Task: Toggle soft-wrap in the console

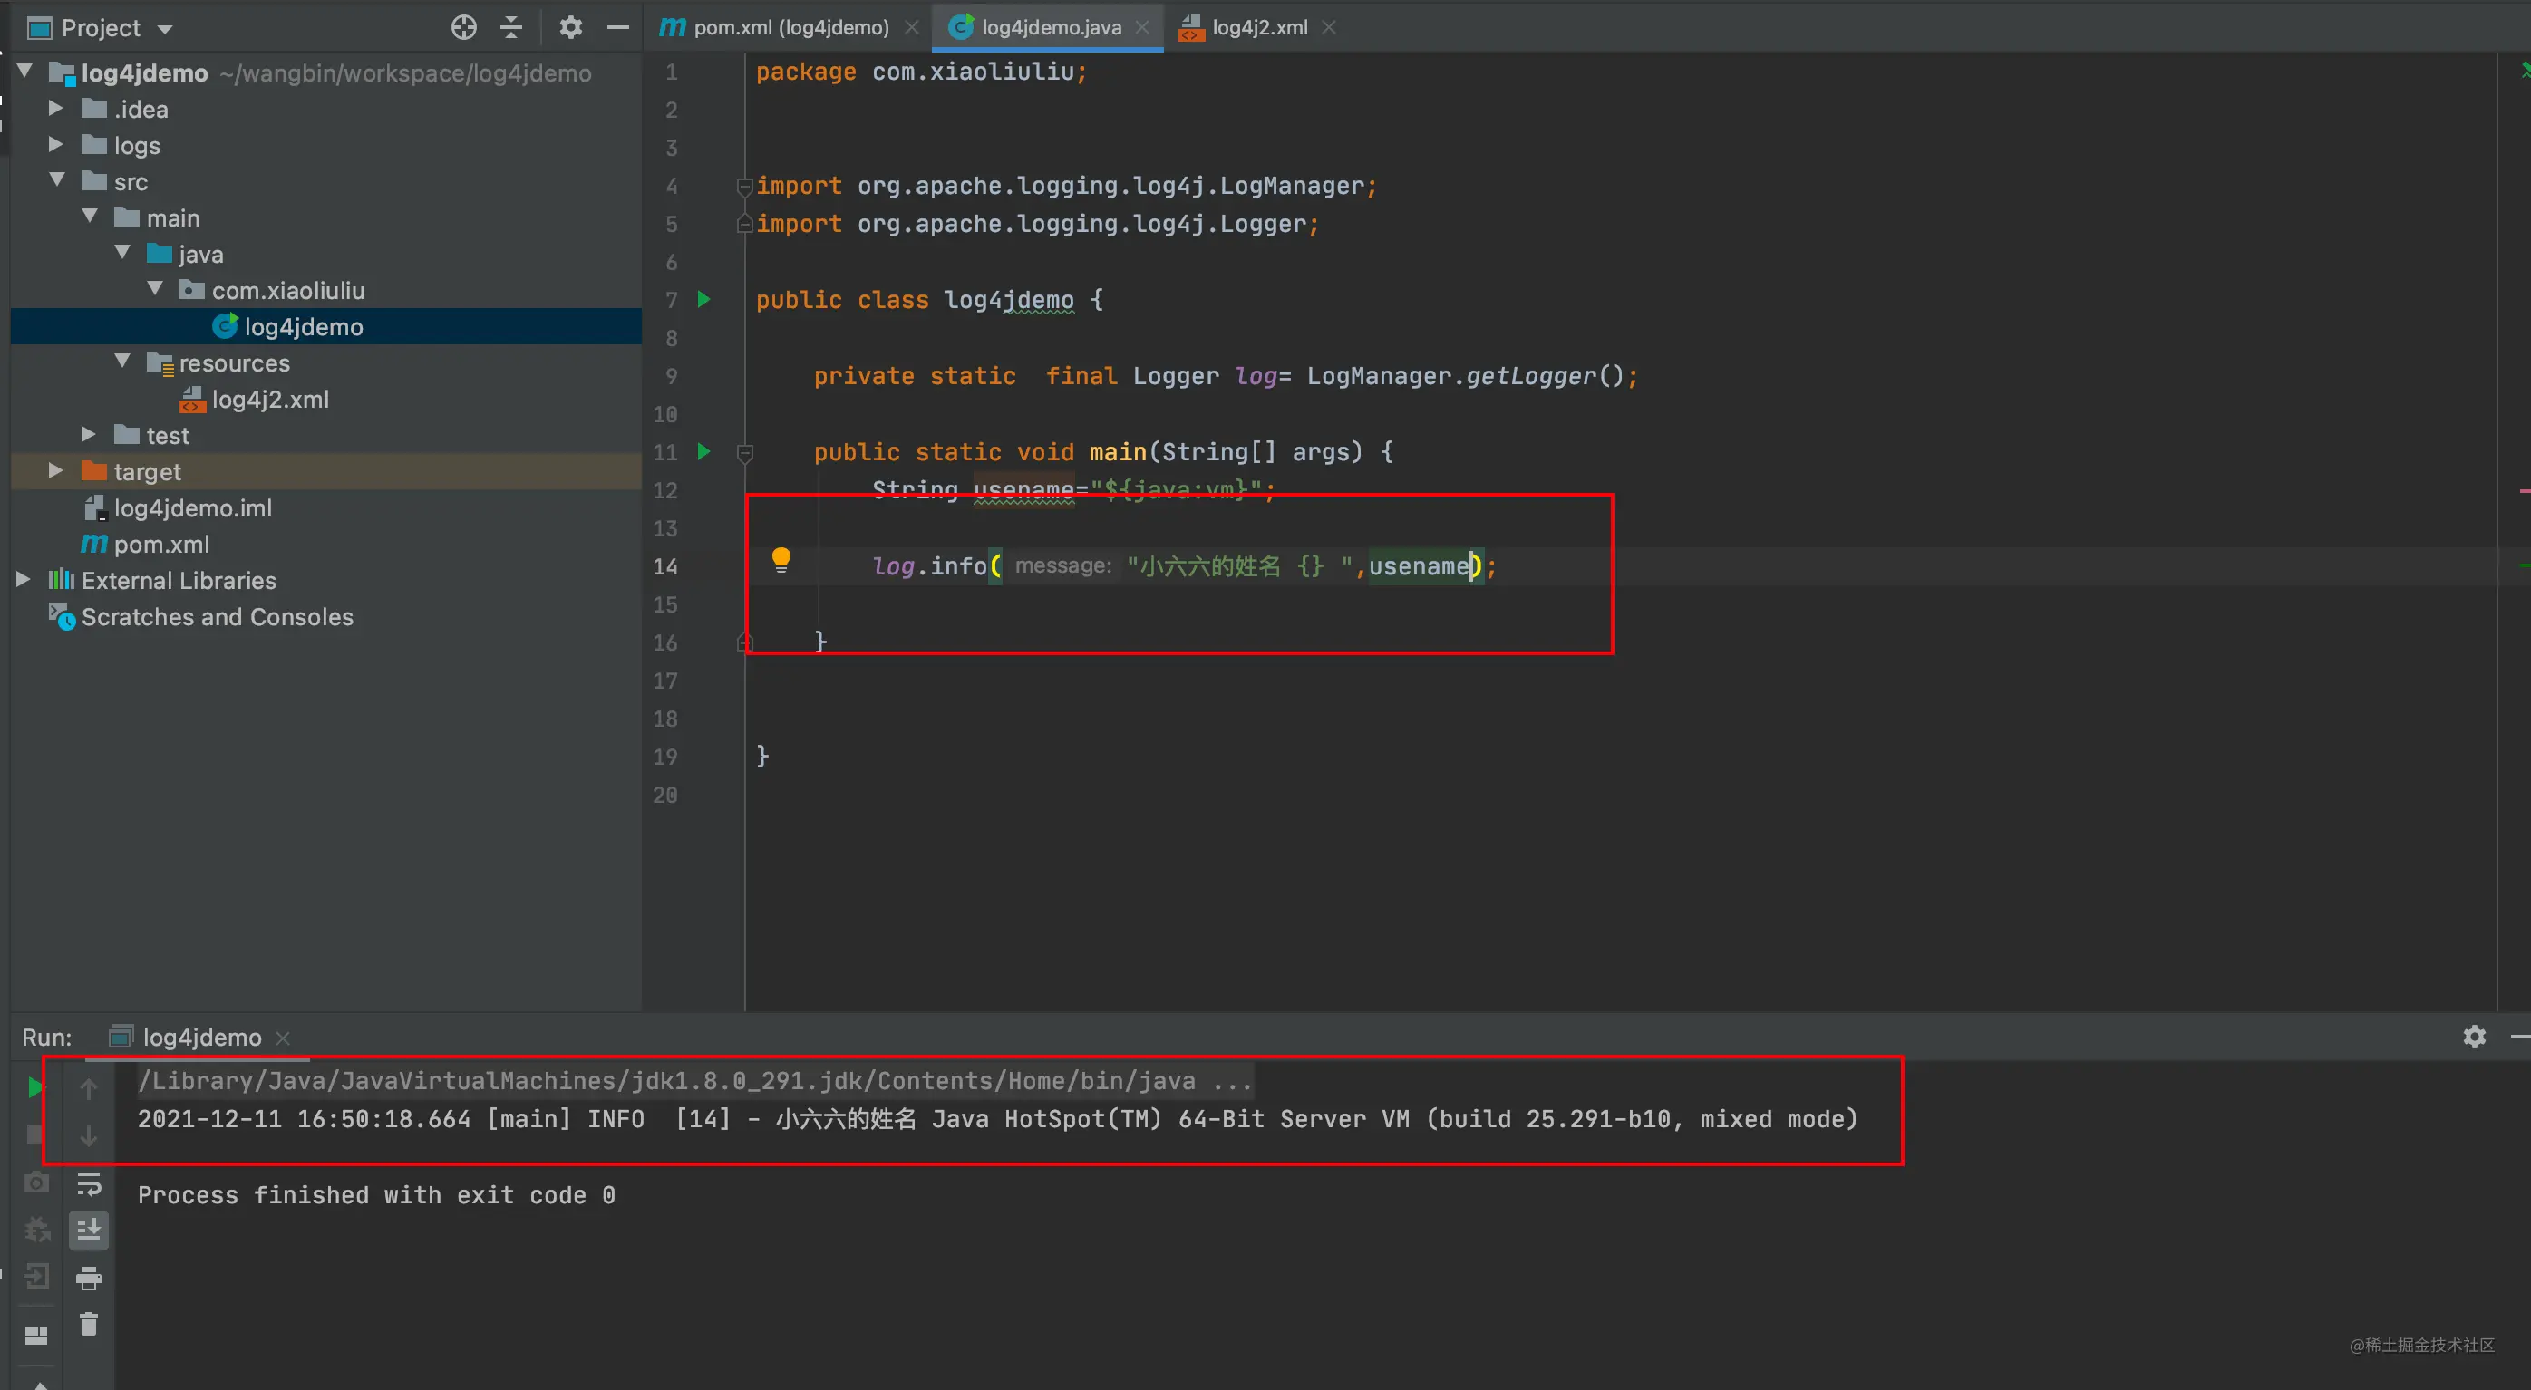Action: click(89, 1183)
